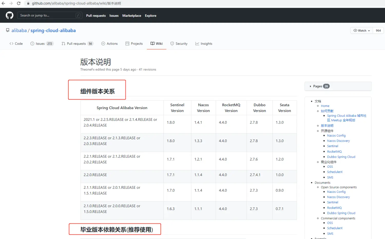Open the 如何贡献 wiki link
This screenshot has width=385, height=239.
click(327, 111)
